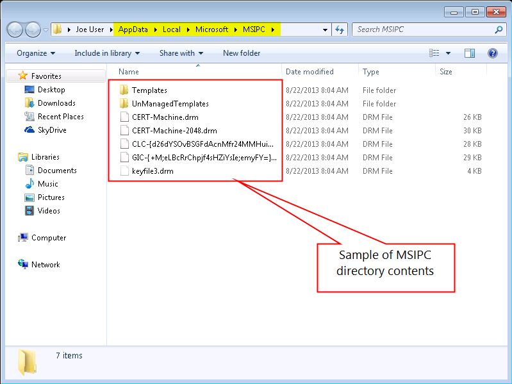Close the Explorer window

coord(496,12)
